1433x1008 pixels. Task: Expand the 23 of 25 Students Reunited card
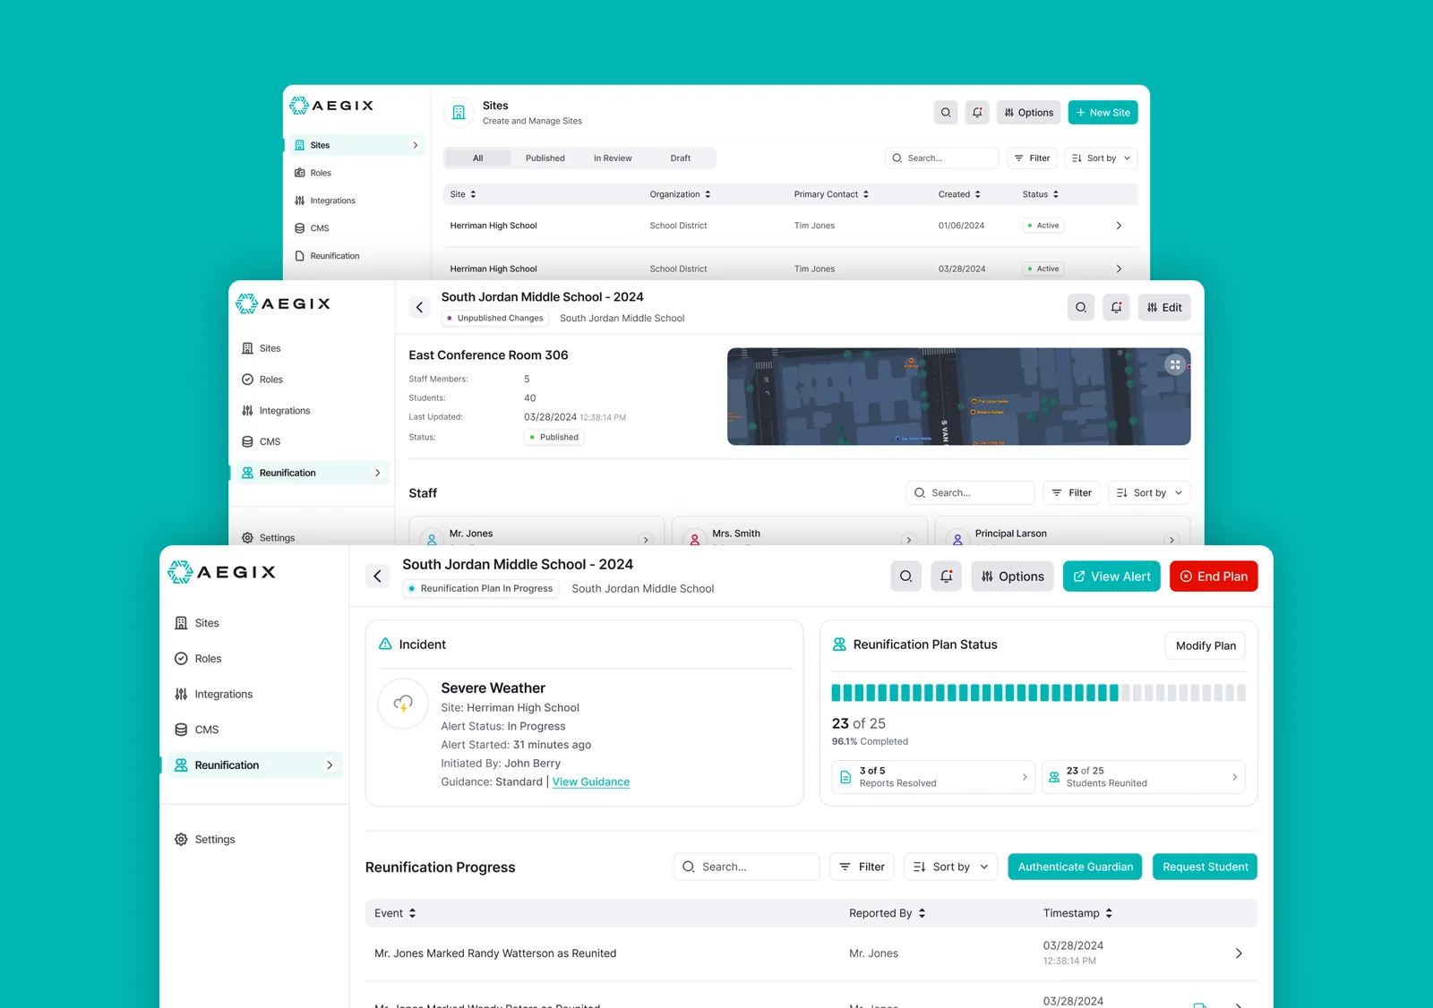(x=1143, y=777)
